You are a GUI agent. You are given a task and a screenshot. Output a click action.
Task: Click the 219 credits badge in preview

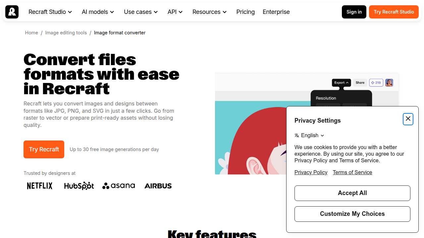376,83
